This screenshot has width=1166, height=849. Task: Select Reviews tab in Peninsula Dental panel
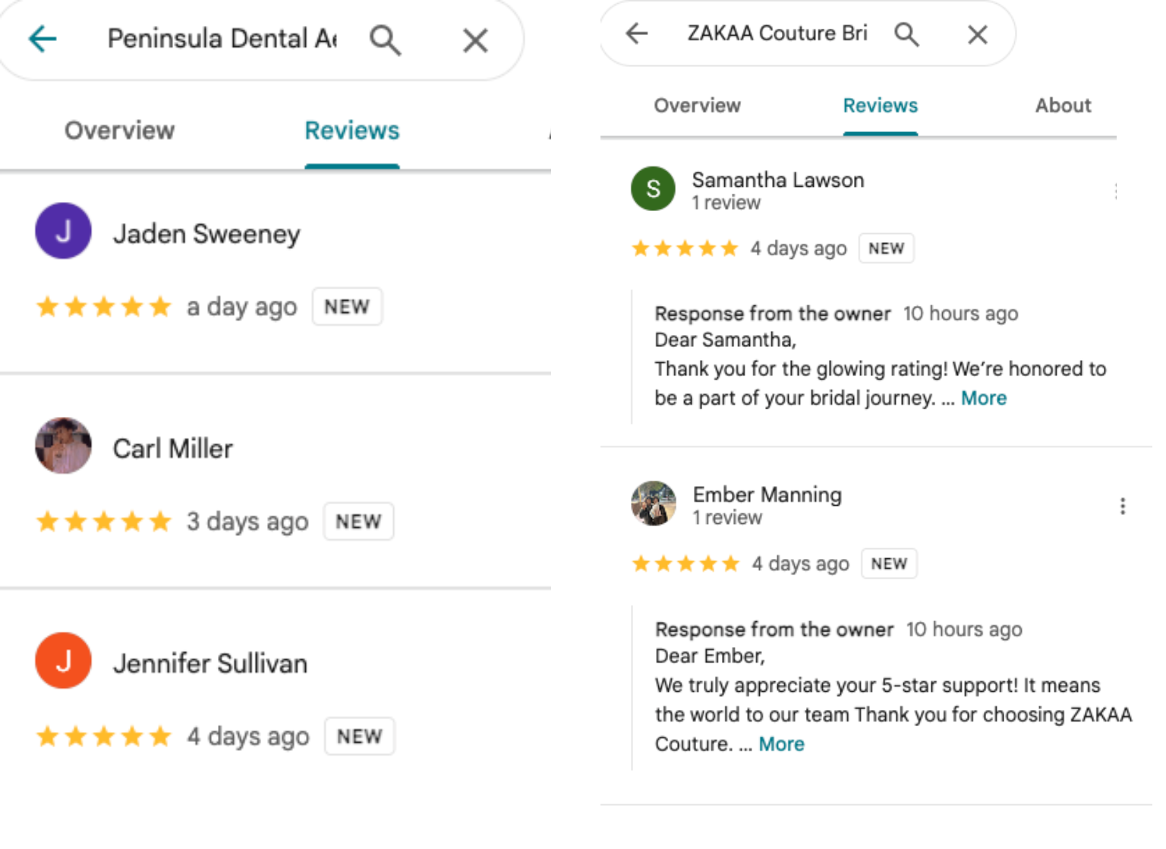(x=351, y=131)
